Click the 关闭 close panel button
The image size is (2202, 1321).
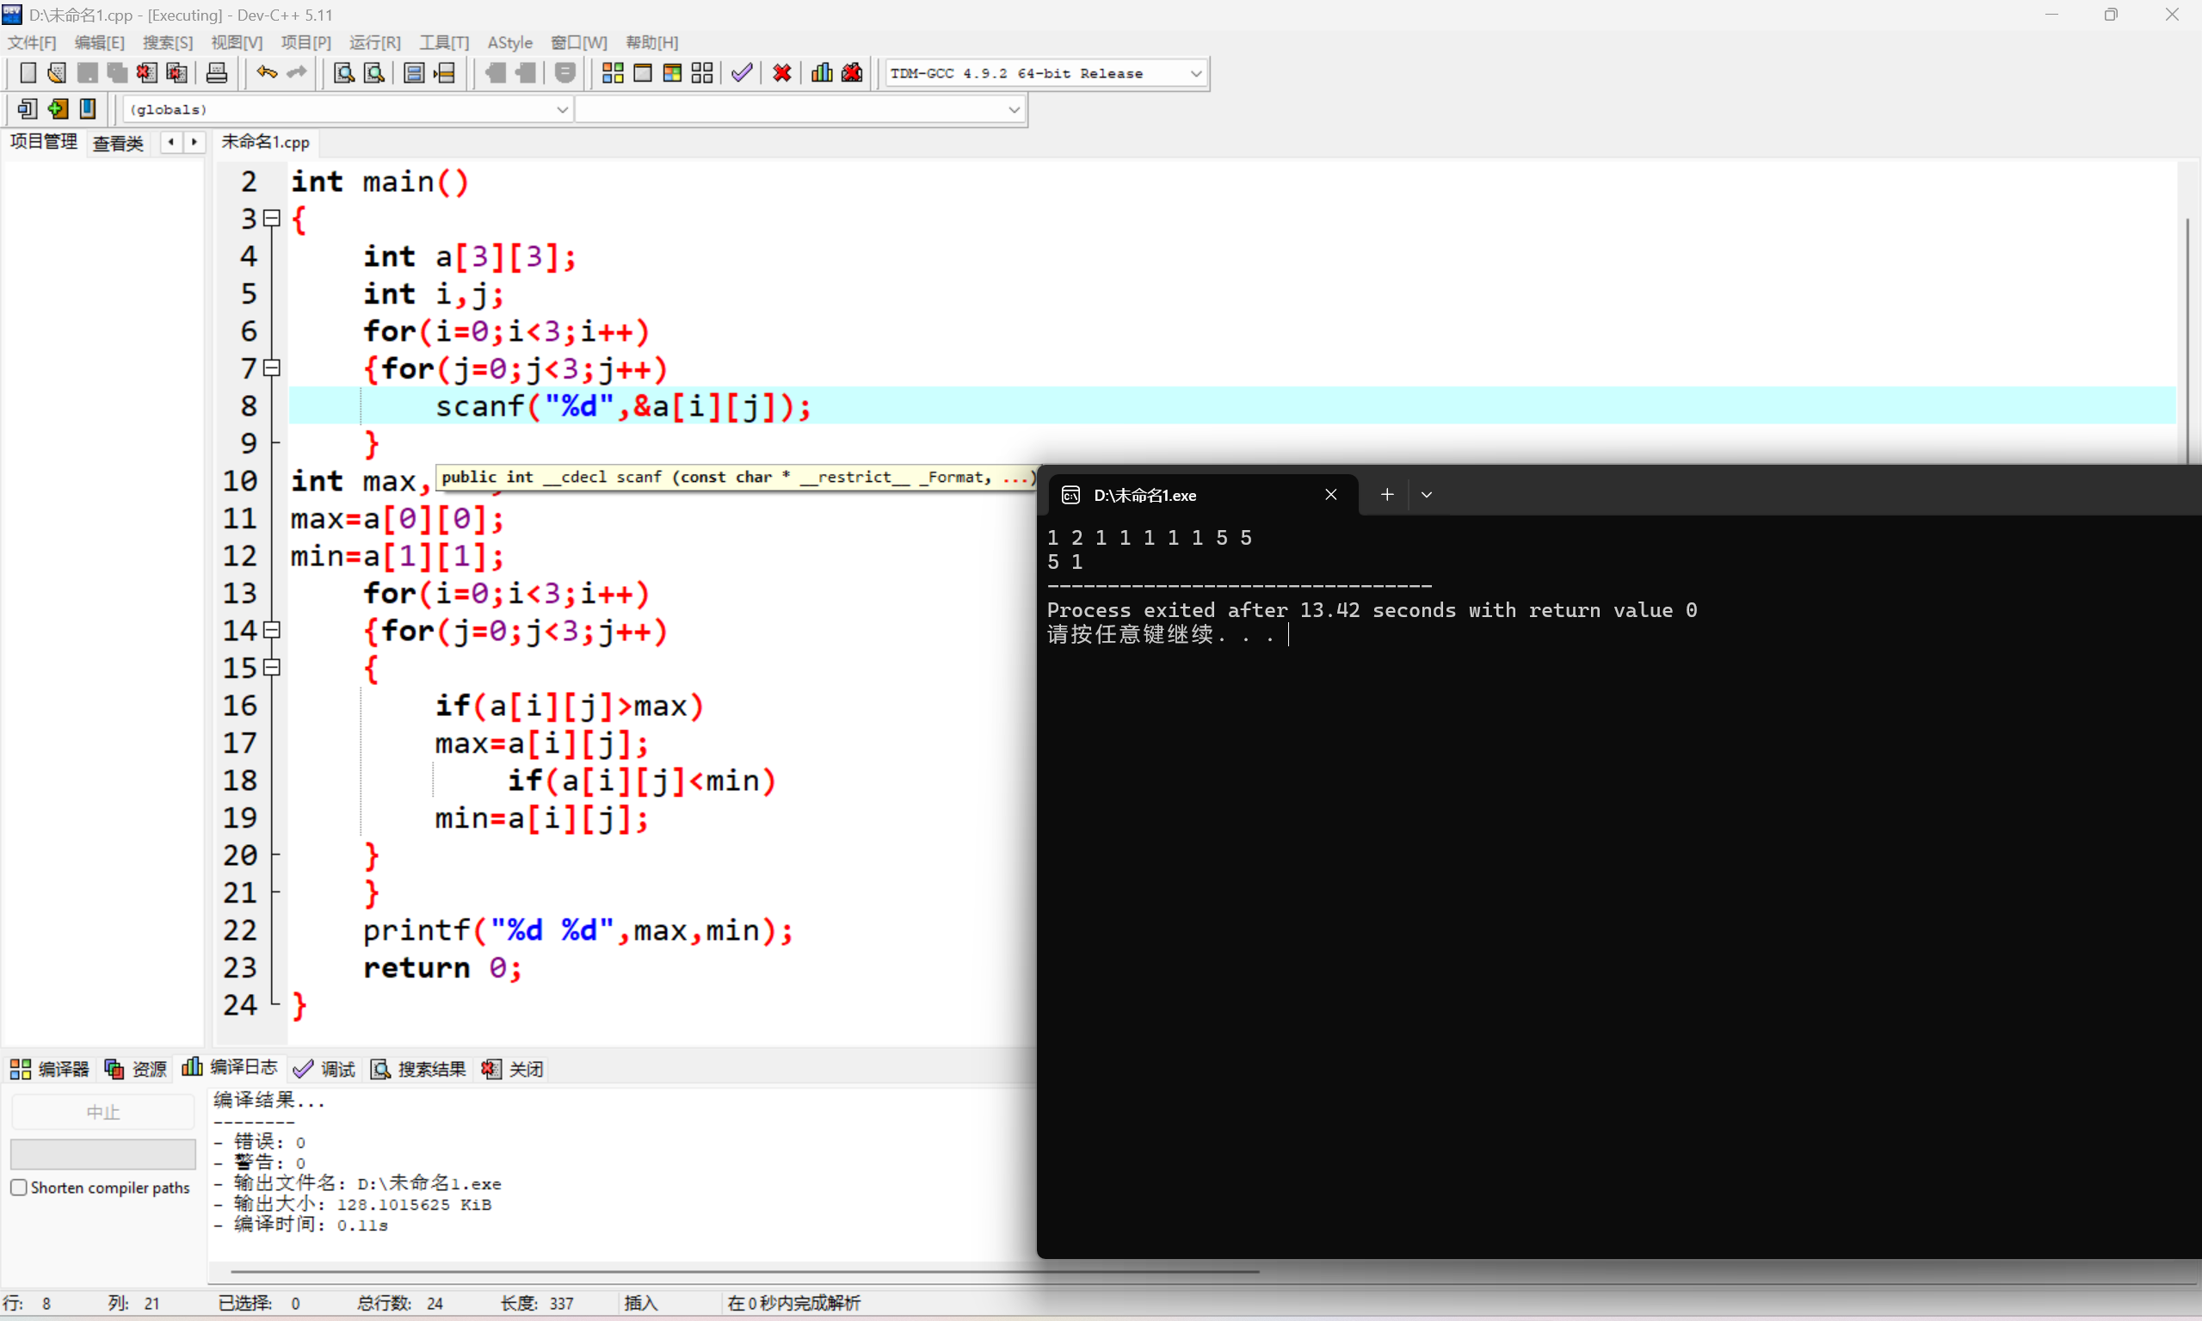[x=514, y=1068]
